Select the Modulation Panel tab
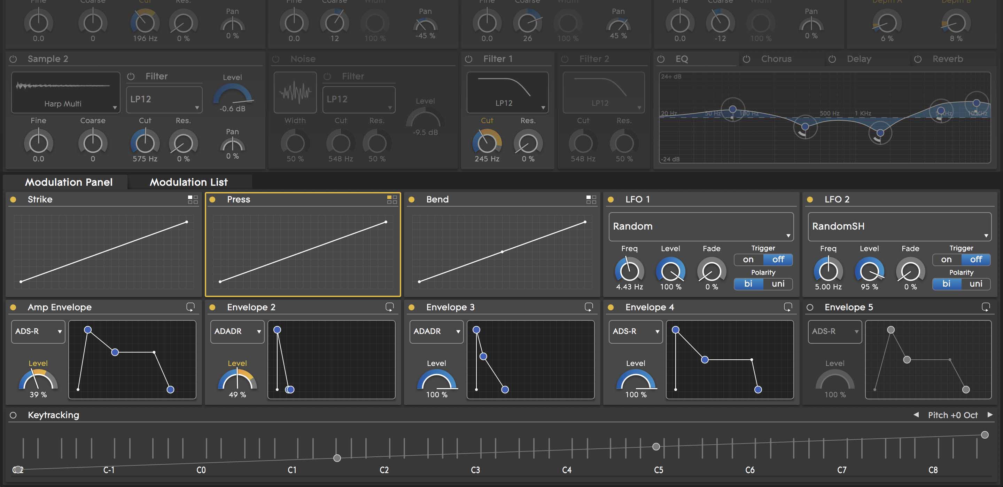The width and height of the screenshot is (1003, 487). [69, 182]
